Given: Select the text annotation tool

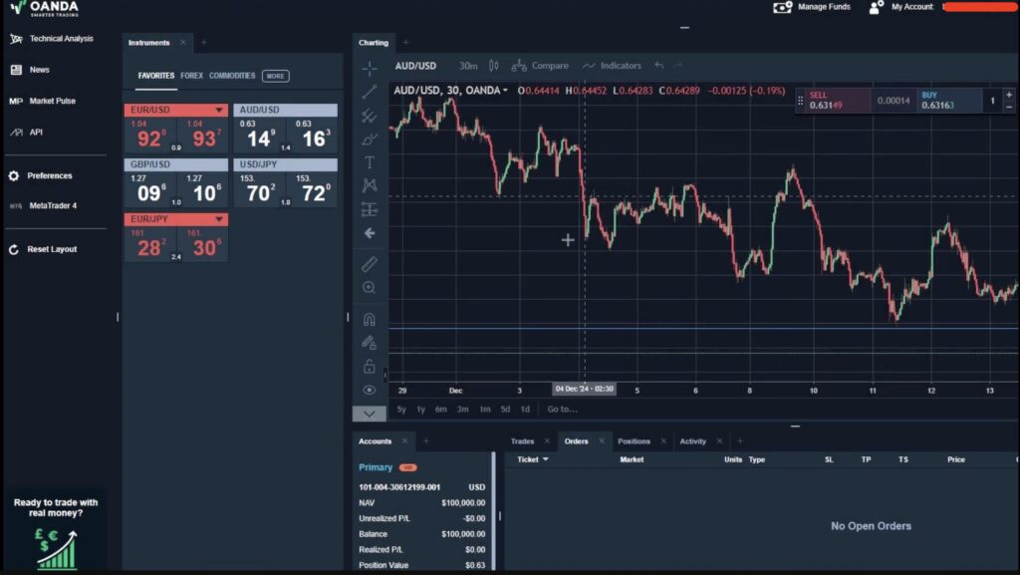Looking at the screenshot, I should [370, 162].
